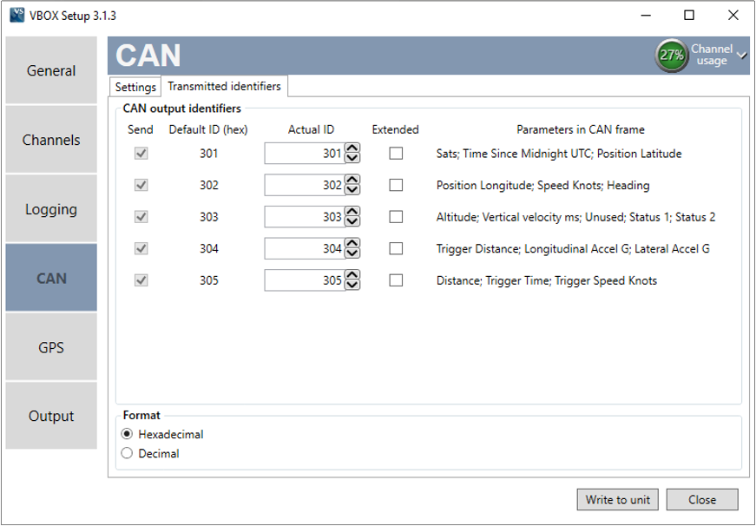
Task: Click the VBOX Setup app icon in title bar
Action: (x=16, y=15)
